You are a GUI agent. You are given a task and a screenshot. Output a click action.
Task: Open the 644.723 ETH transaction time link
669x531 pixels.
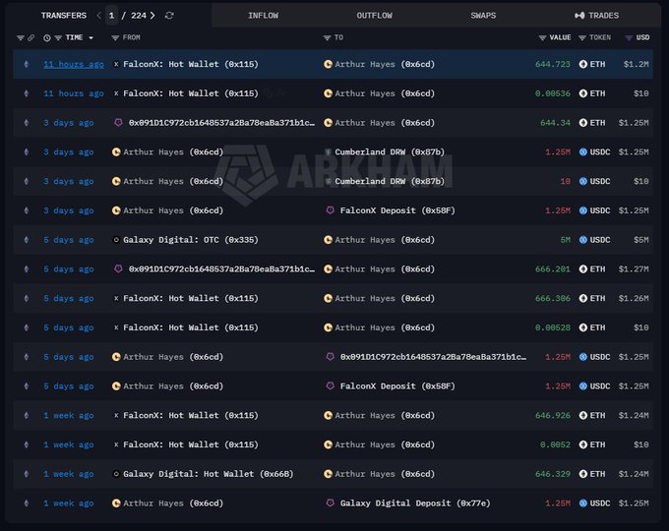point(74,64)
